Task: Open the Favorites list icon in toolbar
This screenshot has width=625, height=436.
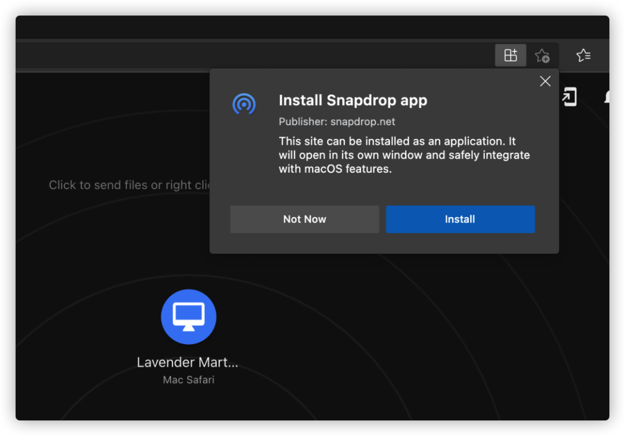Action: tap(583, 55)
